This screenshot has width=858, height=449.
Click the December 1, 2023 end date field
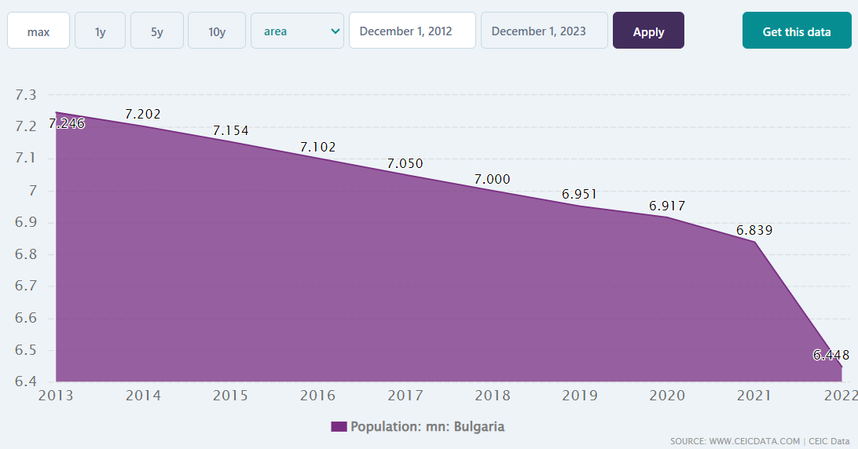pyautogui.click(x=544, y=31)
